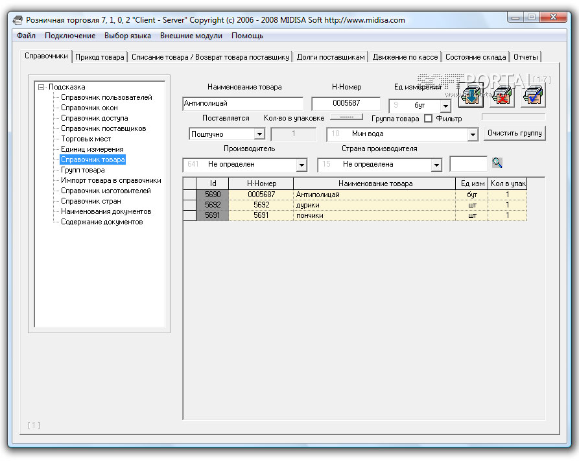Click the dashed button beside Кол-во в упаковке
The height and width of the screenshot is (461, 579).
(x=346, y=117)
